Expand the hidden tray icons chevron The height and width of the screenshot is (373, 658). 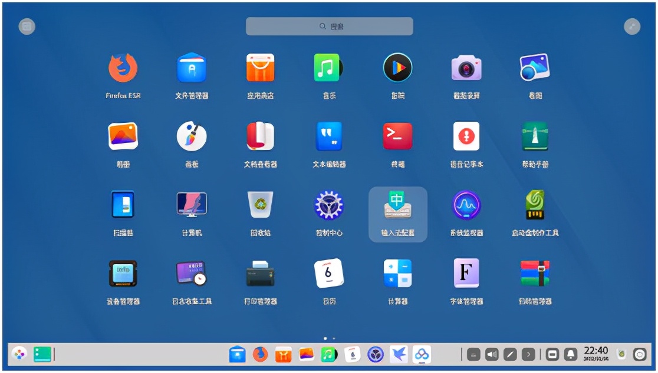[x=528, y=355]
